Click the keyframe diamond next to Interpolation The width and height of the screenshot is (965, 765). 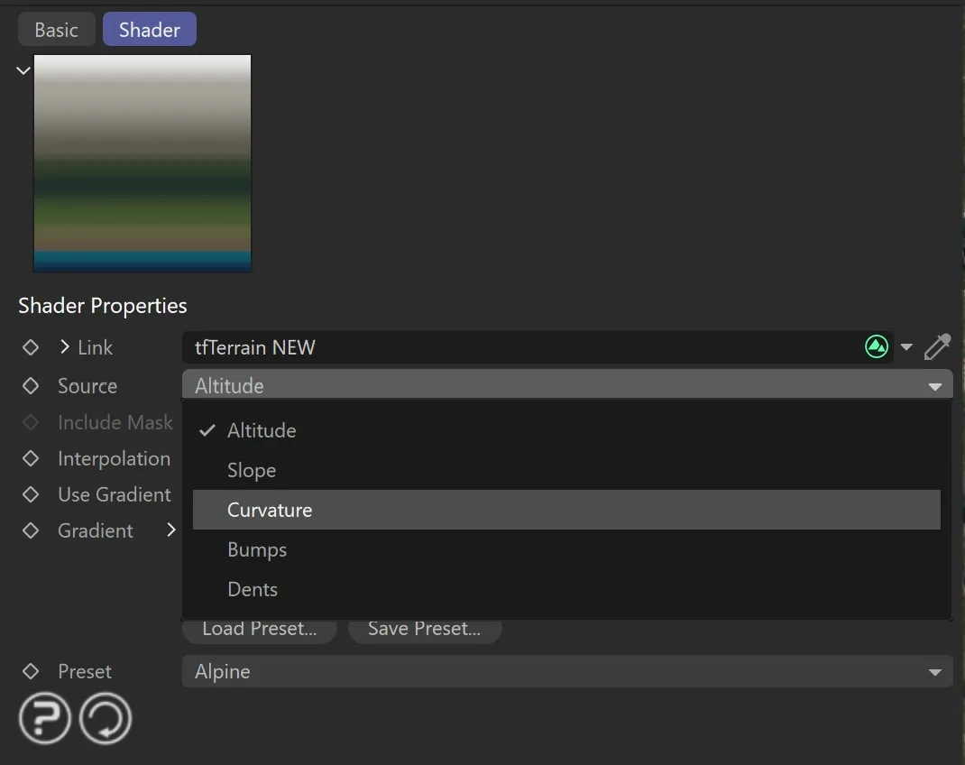click(x=31, y=458)
